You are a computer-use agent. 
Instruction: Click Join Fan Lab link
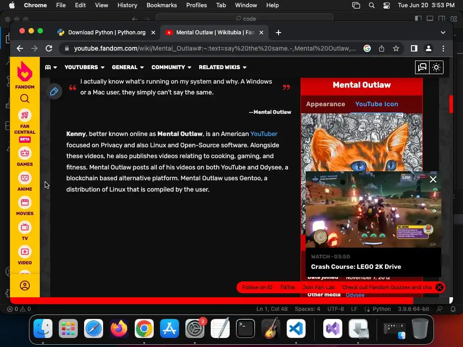pos(318,287)
